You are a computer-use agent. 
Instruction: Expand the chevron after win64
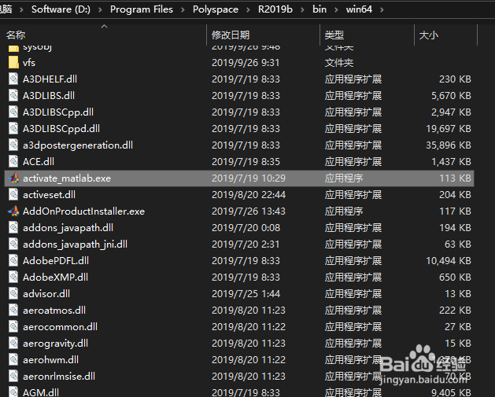[382, 9]
